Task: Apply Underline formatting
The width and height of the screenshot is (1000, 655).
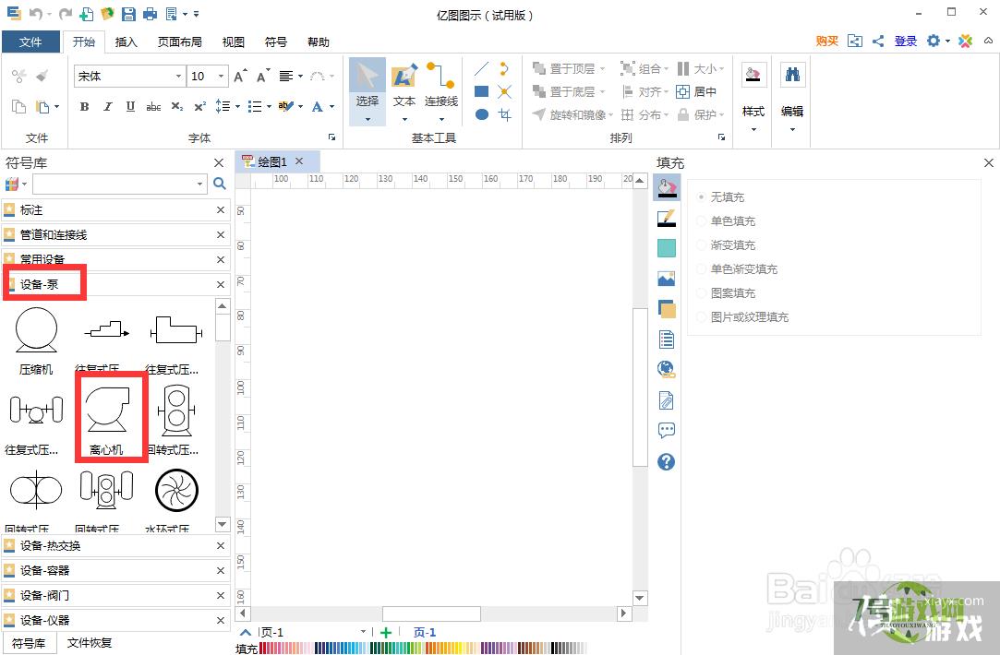Action: [x=130, y=106]
